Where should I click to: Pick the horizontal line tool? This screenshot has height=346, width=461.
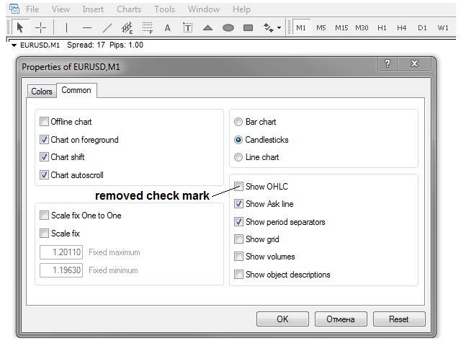(x=87, y=28)
